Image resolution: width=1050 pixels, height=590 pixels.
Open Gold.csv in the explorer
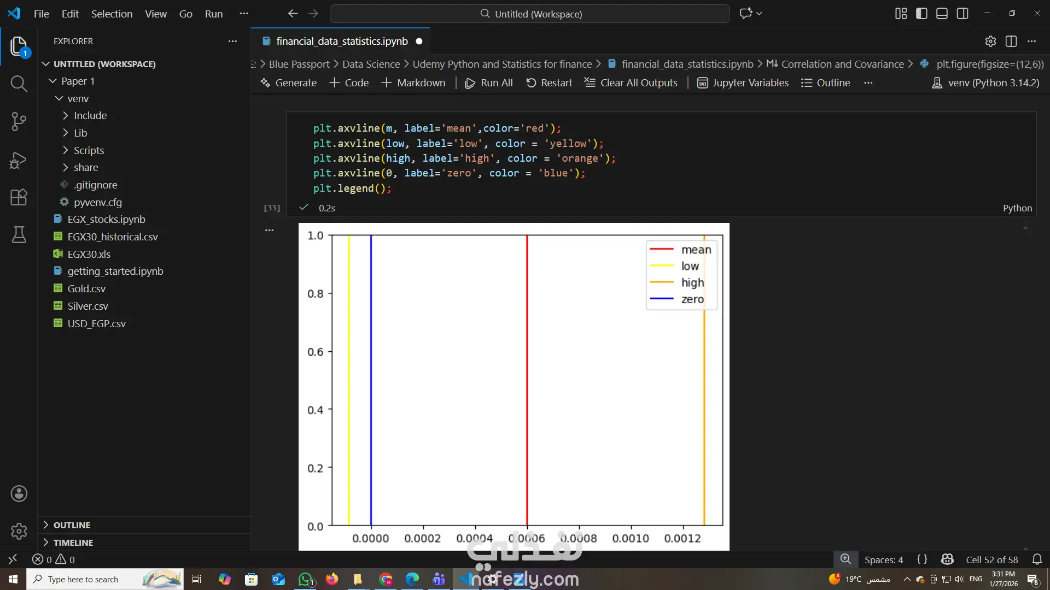86,288
